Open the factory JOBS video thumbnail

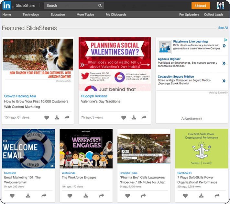(x=144, y=149)
